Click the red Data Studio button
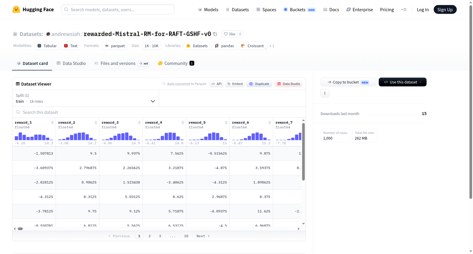473x254 pixels. point(289,84)
